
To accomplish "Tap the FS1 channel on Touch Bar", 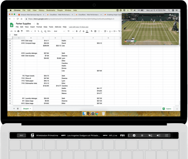I will coord(122,135).
